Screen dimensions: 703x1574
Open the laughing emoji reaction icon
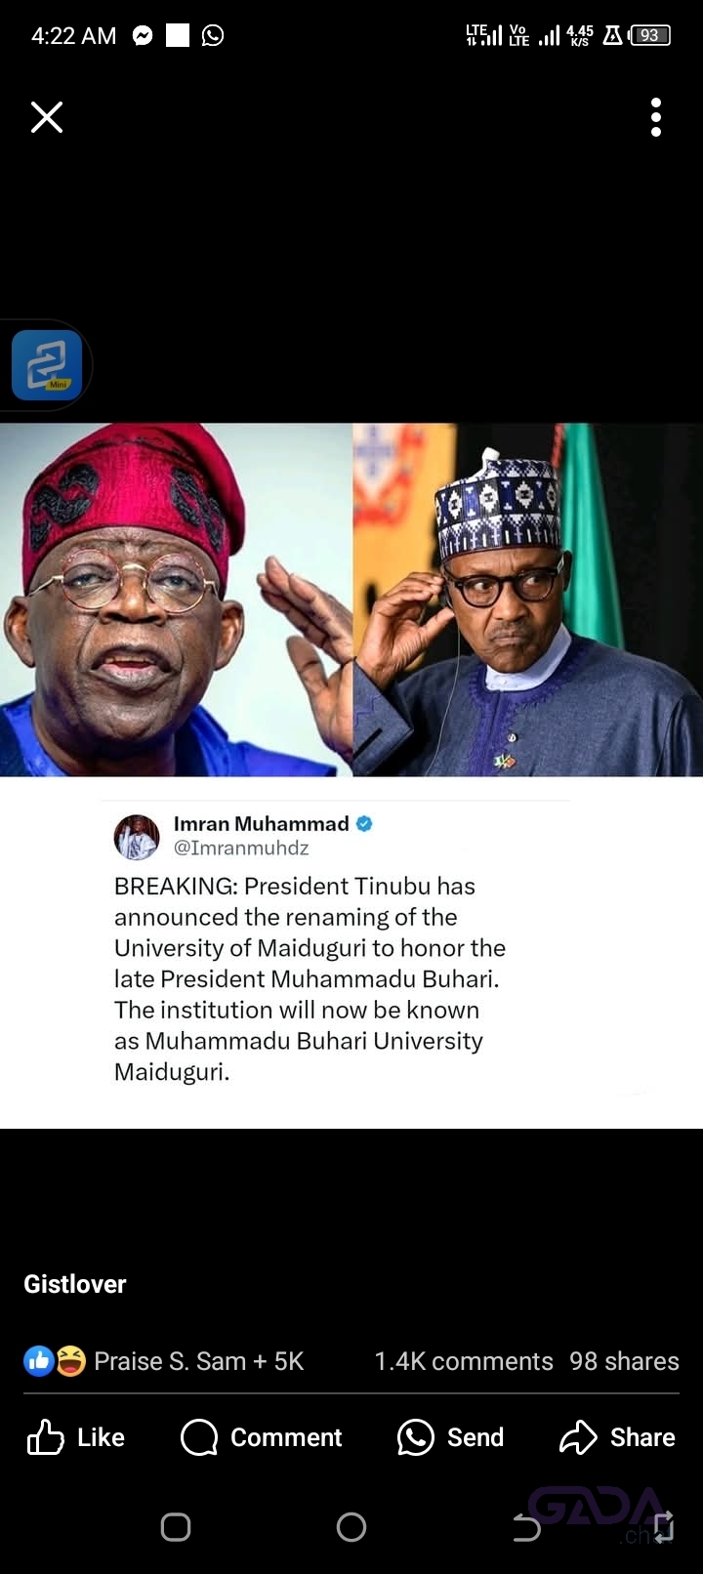pyautogui.click(x=70, y=1361)
